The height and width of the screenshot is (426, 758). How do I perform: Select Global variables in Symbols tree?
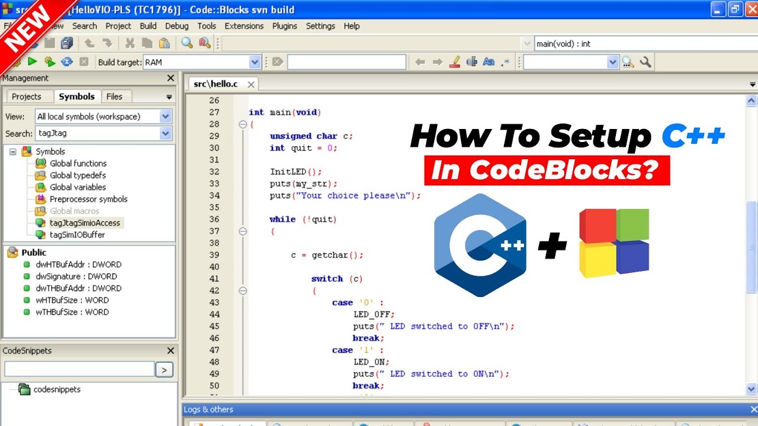[x=77, y=187]
